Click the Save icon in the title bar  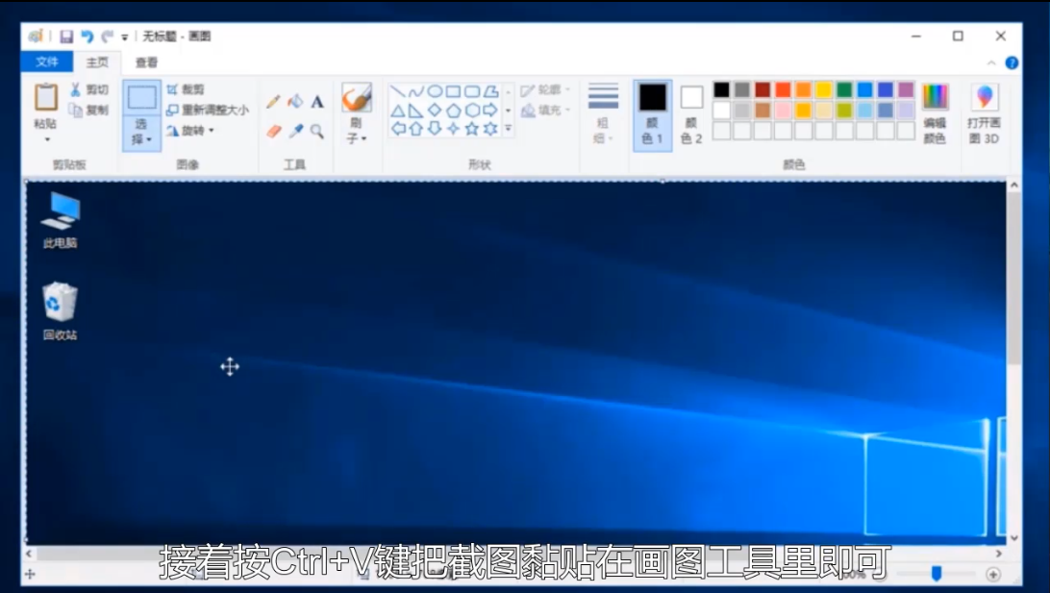click(66, 37)
